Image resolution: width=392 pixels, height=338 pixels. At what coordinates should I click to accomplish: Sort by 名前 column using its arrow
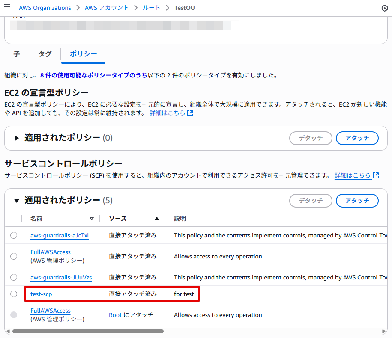[92, 219]
